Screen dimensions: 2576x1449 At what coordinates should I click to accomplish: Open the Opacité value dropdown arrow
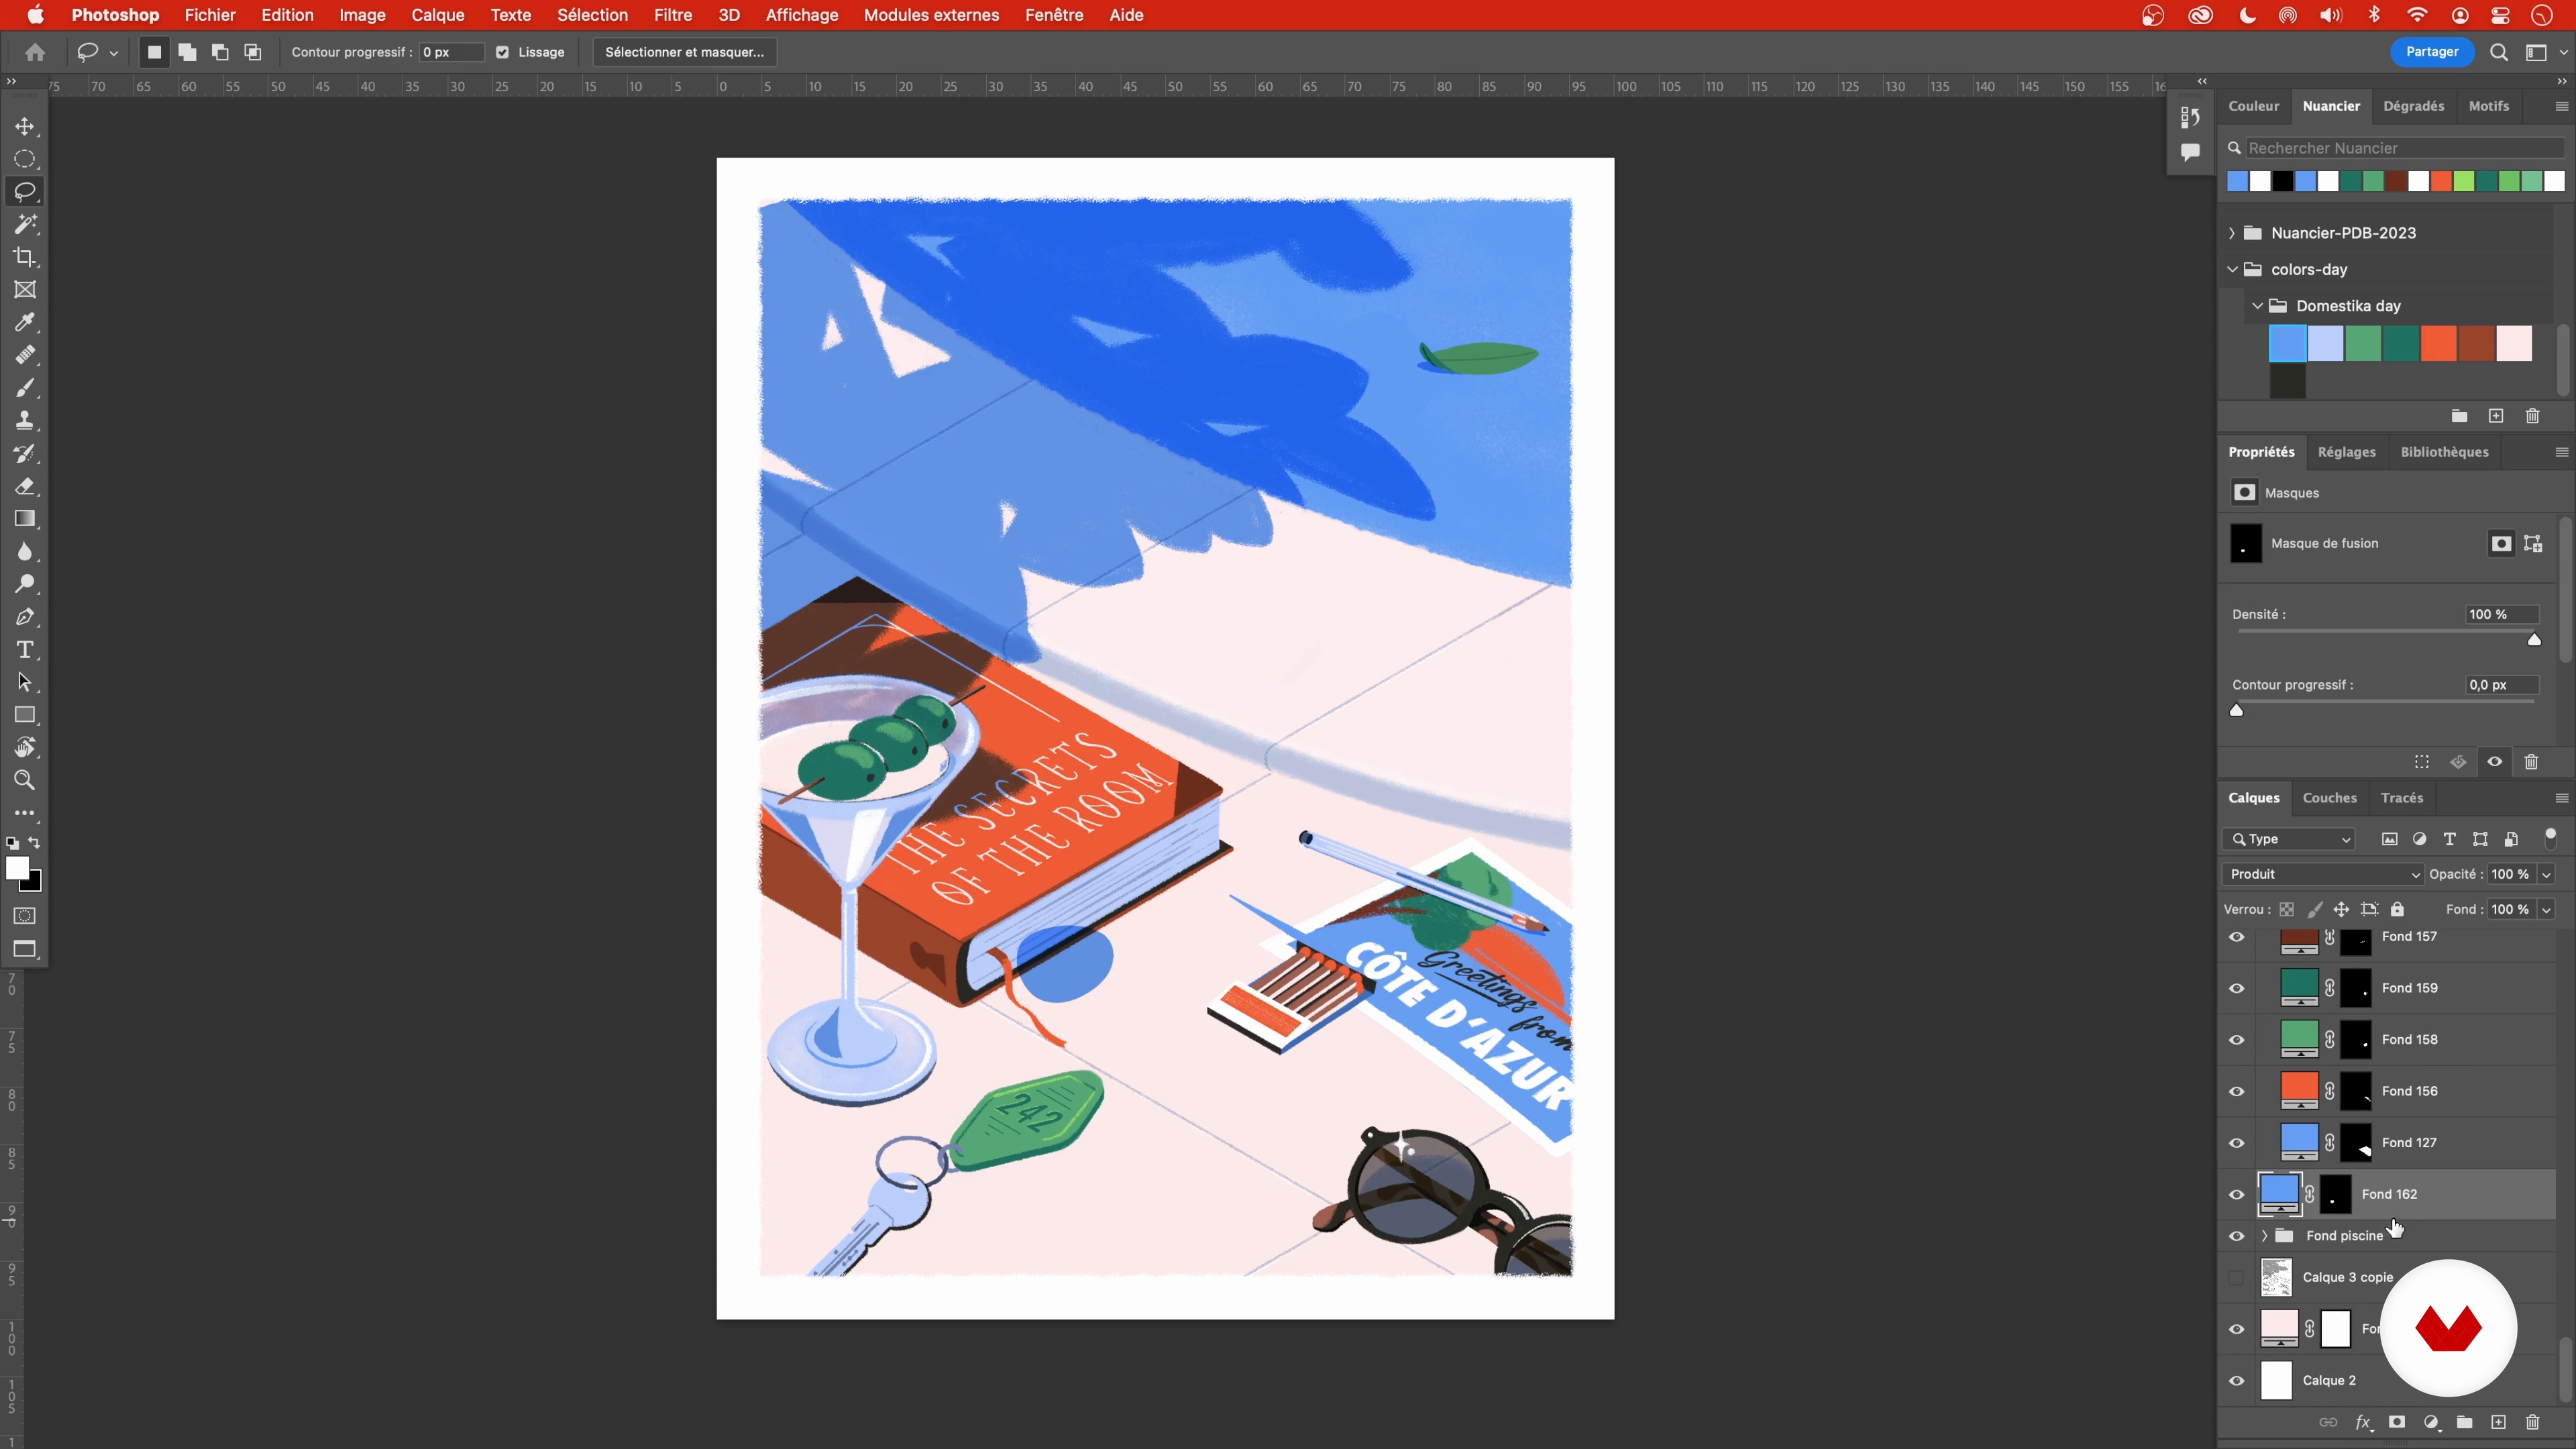point(2546,874)
